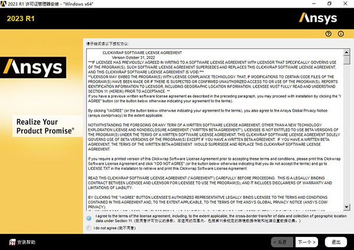Image resolution: width=354 pixels, height=250 pixels.
Task: Select the "I agree to the terms" radio button
Action: [x=89, y=218]
